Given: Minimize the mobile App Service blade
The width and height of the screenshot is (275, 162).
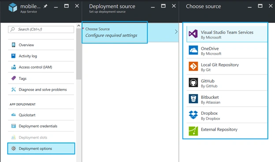Looking at the screenshot, I should click(56, 7).
